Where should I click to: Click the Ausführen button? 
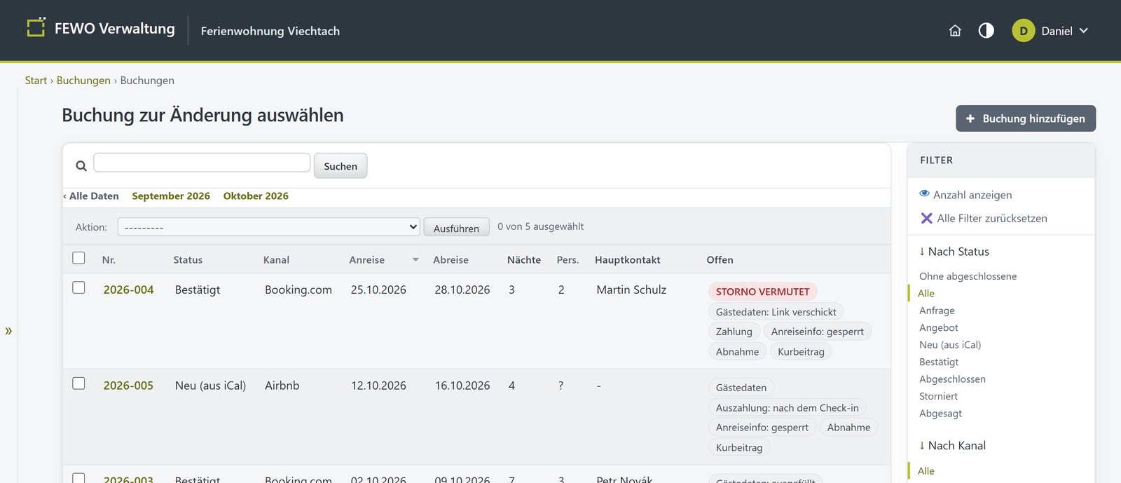(456, 228)
